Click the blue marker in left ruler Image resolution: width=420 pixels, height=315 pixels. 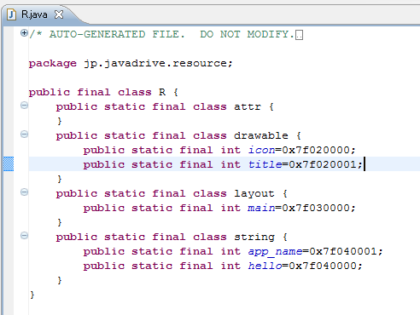click(9, 163)
